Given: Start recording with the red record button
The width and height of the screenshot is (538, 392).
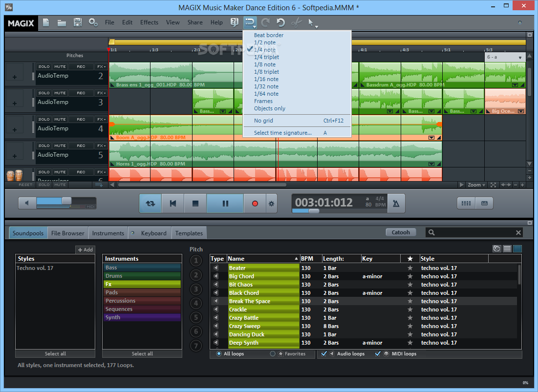Looking at the screenshot, I should tap(255, 204).
